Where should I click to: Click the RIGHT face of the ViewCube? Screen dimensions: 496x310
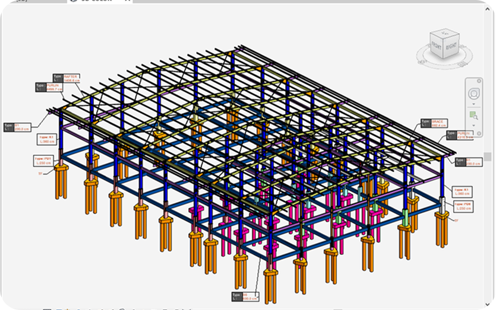point(451,46)
